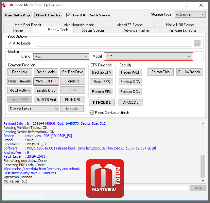Open the Advance Flasher tab
This screenshot has height=203, width=210.
coord(136,30)
